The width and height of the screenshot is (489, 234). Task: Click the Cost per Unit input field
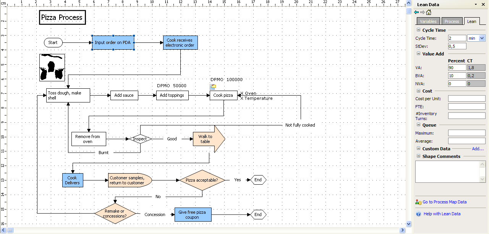(466, 99)
